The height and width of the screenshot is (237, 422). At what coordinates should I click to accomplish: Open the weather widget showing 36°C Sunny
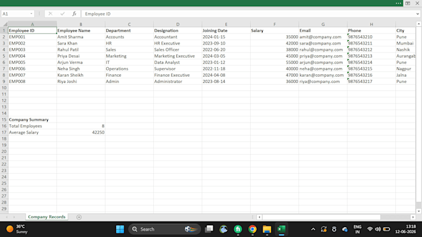pyautogui.click(x=17, y=229)
